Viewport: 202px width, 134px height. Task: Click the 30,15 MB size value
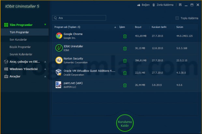(x=140, y=48)
